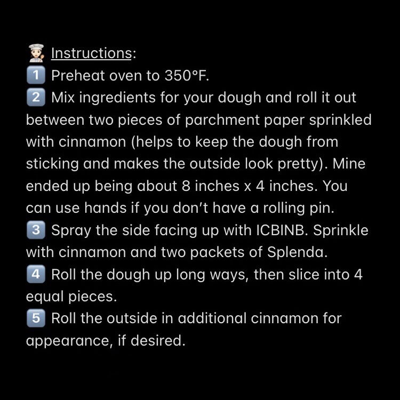400x400 pixels.
Task: Click the word appearance in the last line
Action: (68, 340)
